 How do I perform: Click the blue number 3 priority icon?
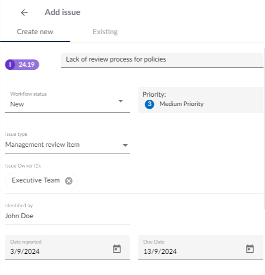[150, 104]
